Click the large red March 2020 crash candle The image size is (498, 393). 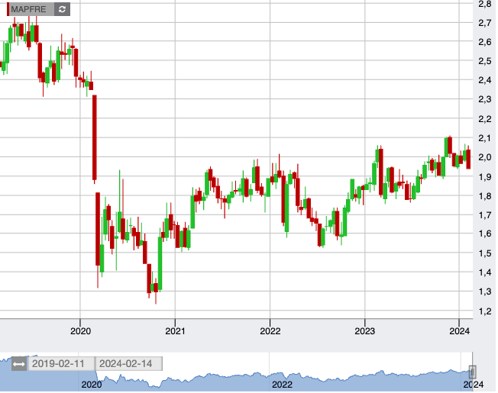coord(94,137)
